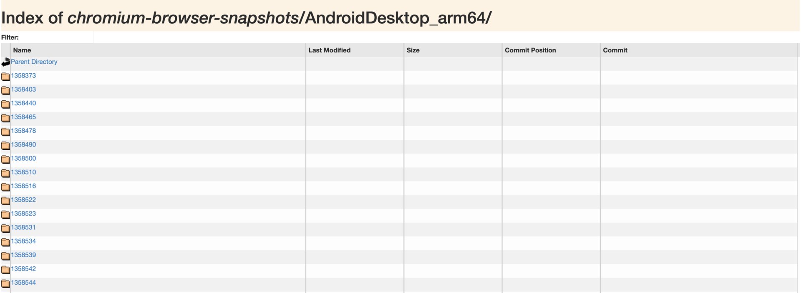Focus the Filter text field
The height and width of the screenshot is (293, 801).
click(56, 37)
